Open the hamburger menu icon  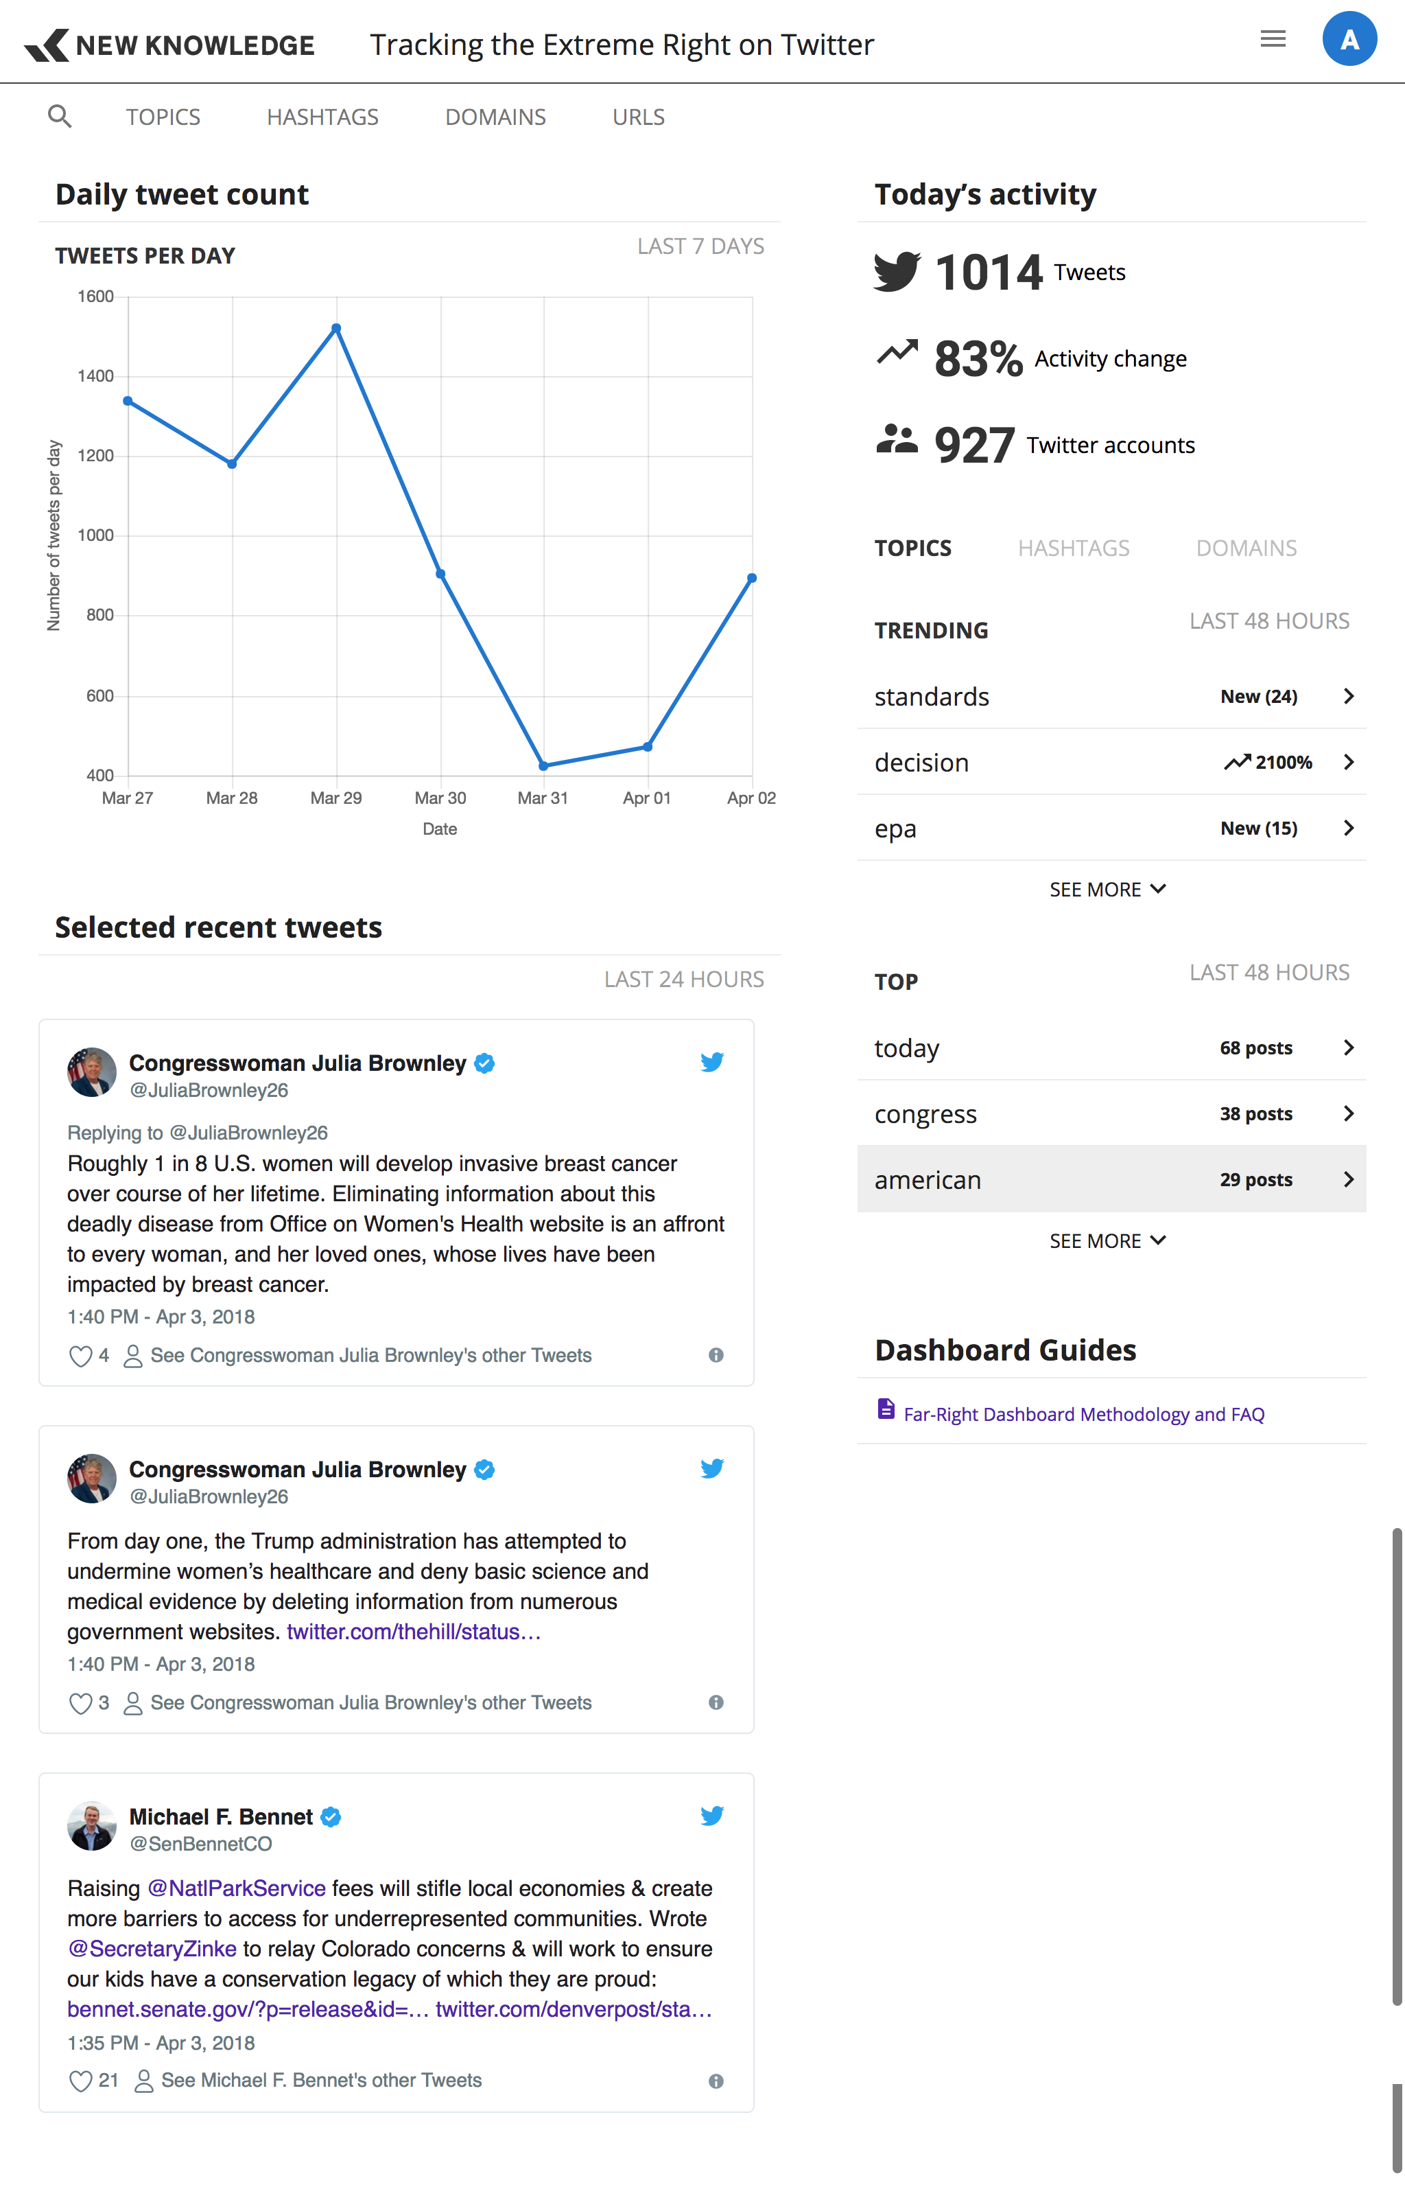1273,39
